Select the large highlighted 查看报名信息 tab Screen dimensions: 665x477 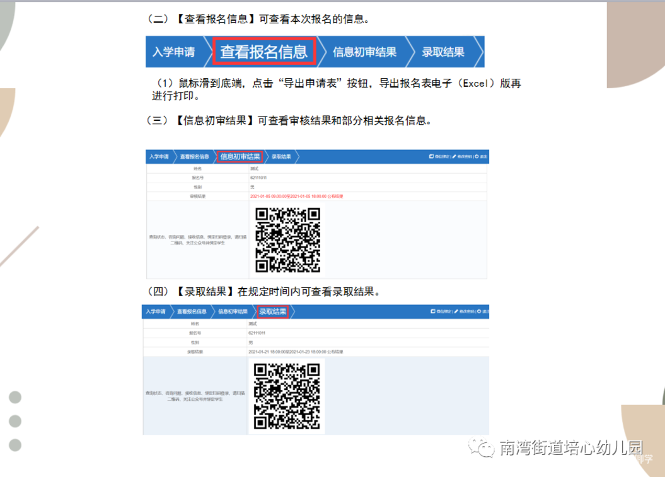264,52
